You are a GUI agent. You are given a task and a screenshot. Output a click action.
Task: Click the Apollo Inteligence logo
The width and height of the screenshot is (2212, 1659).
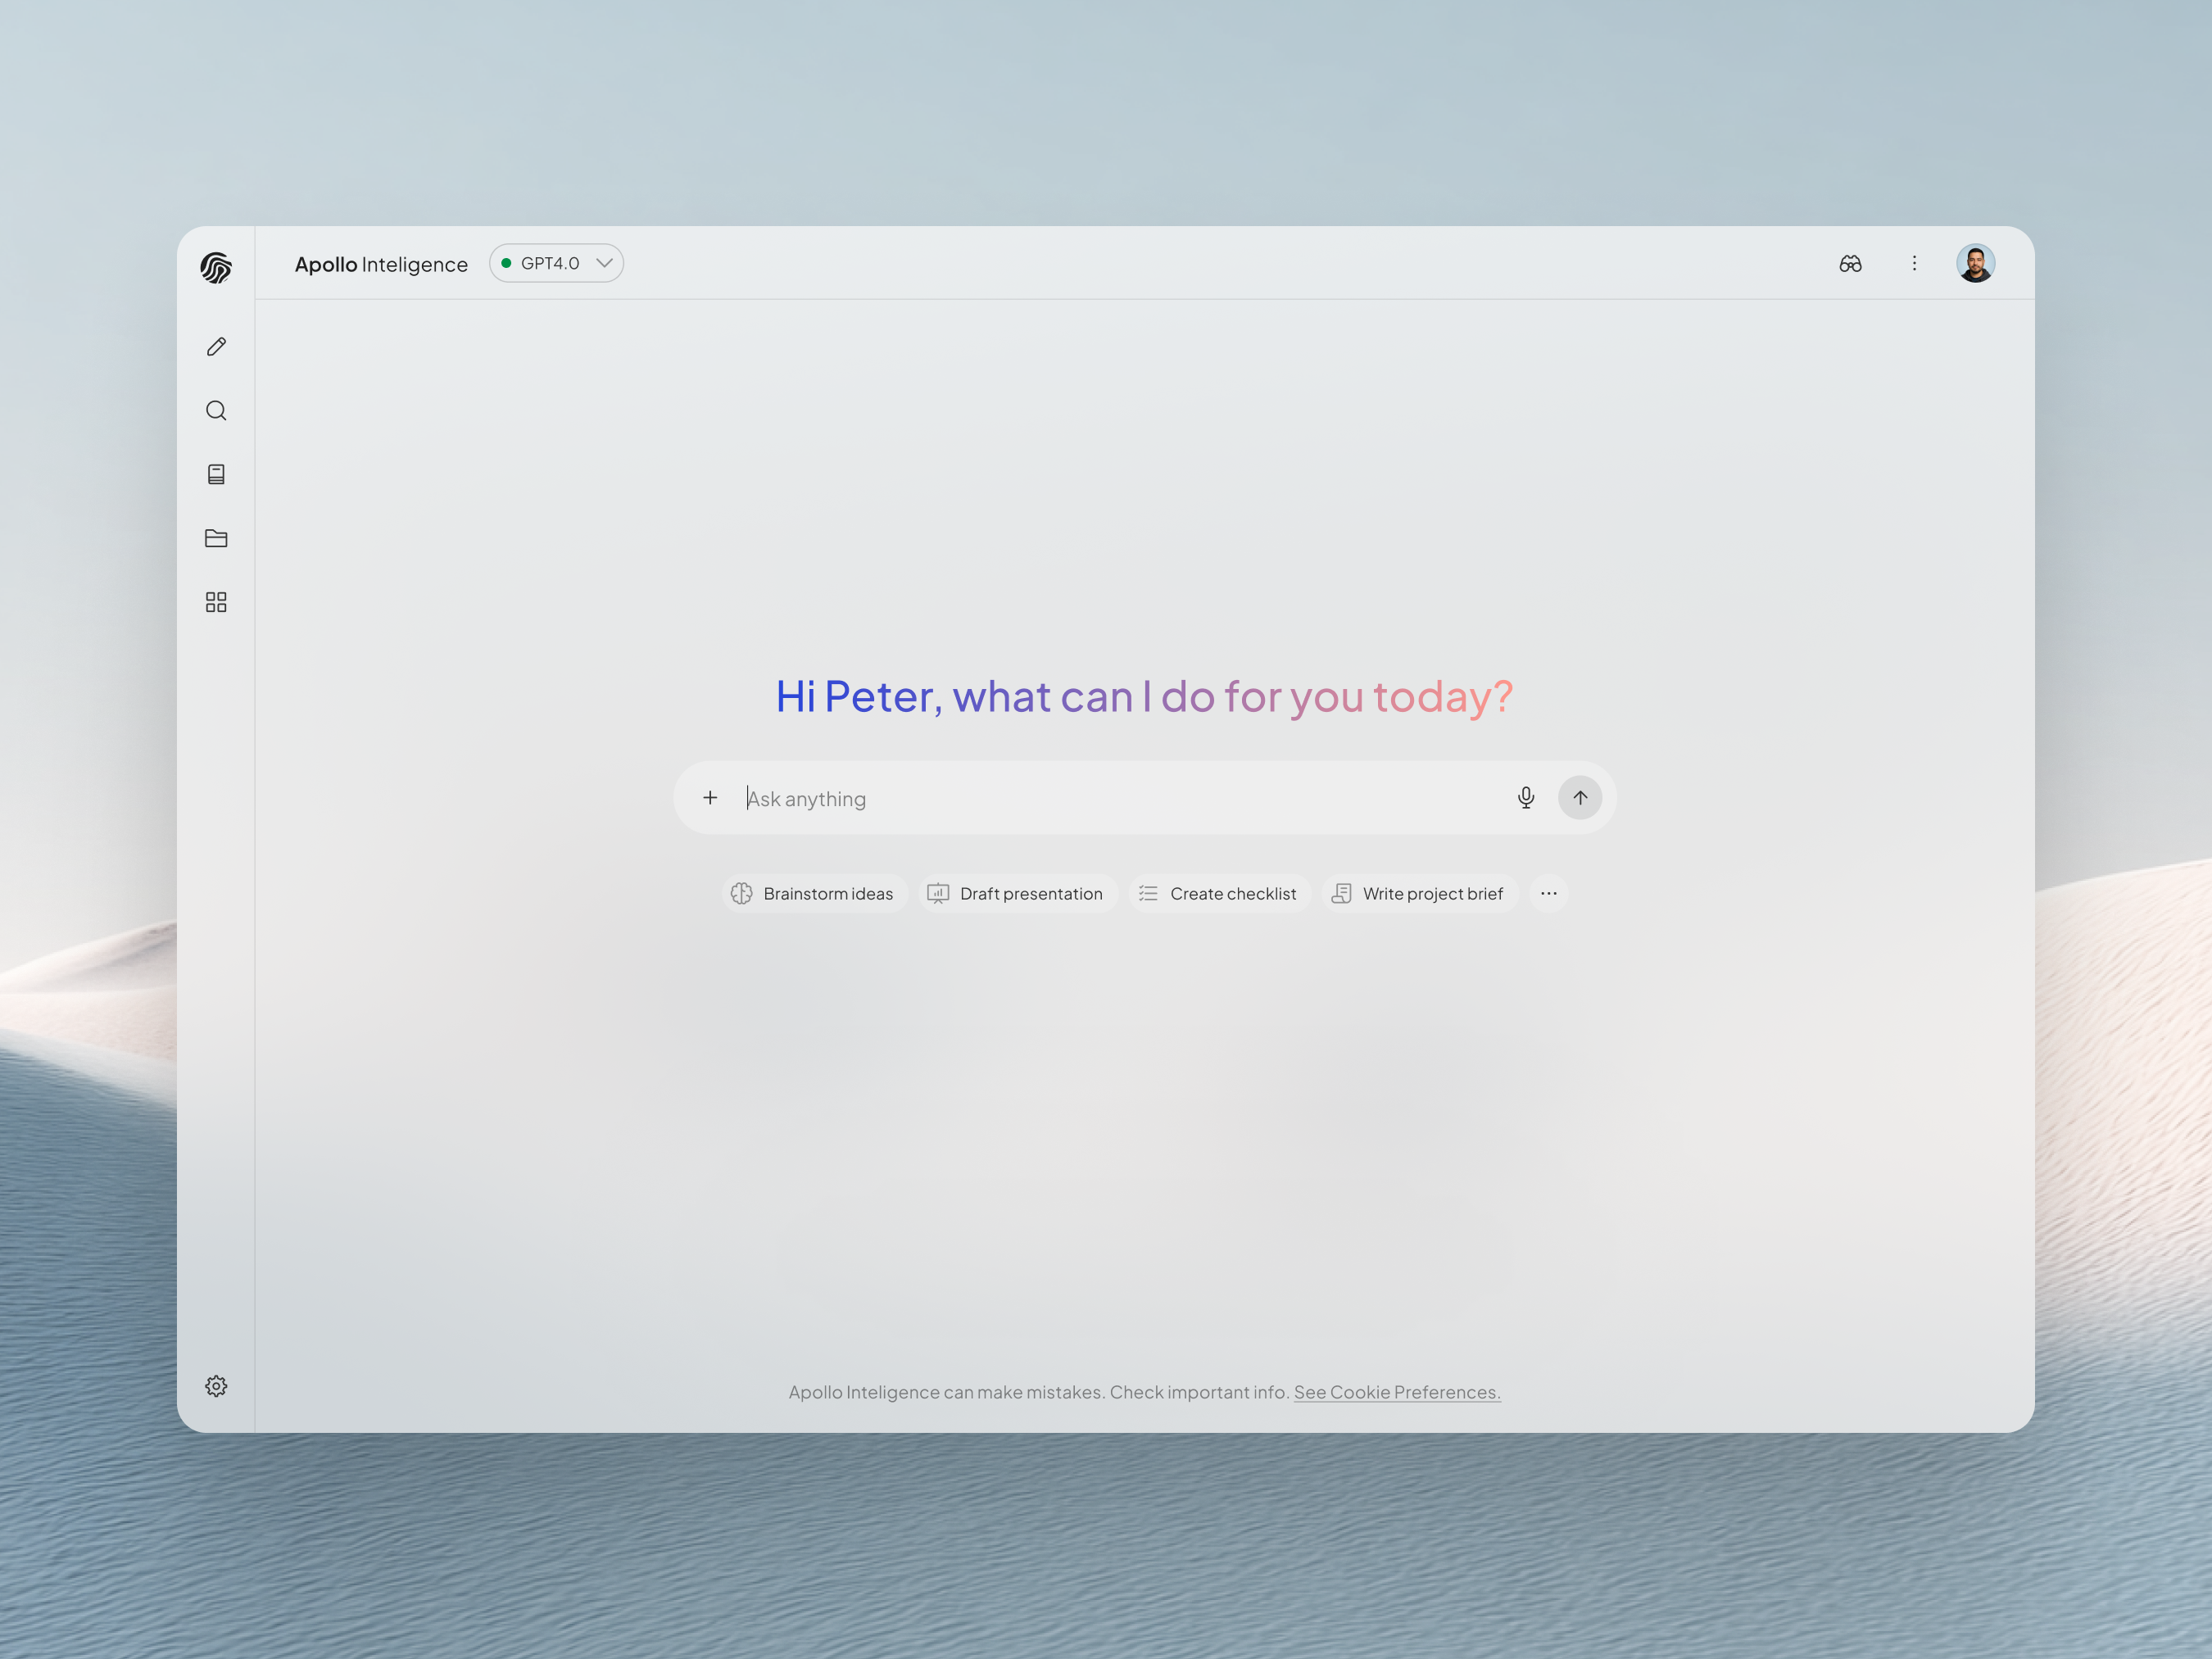coord(380,263)
